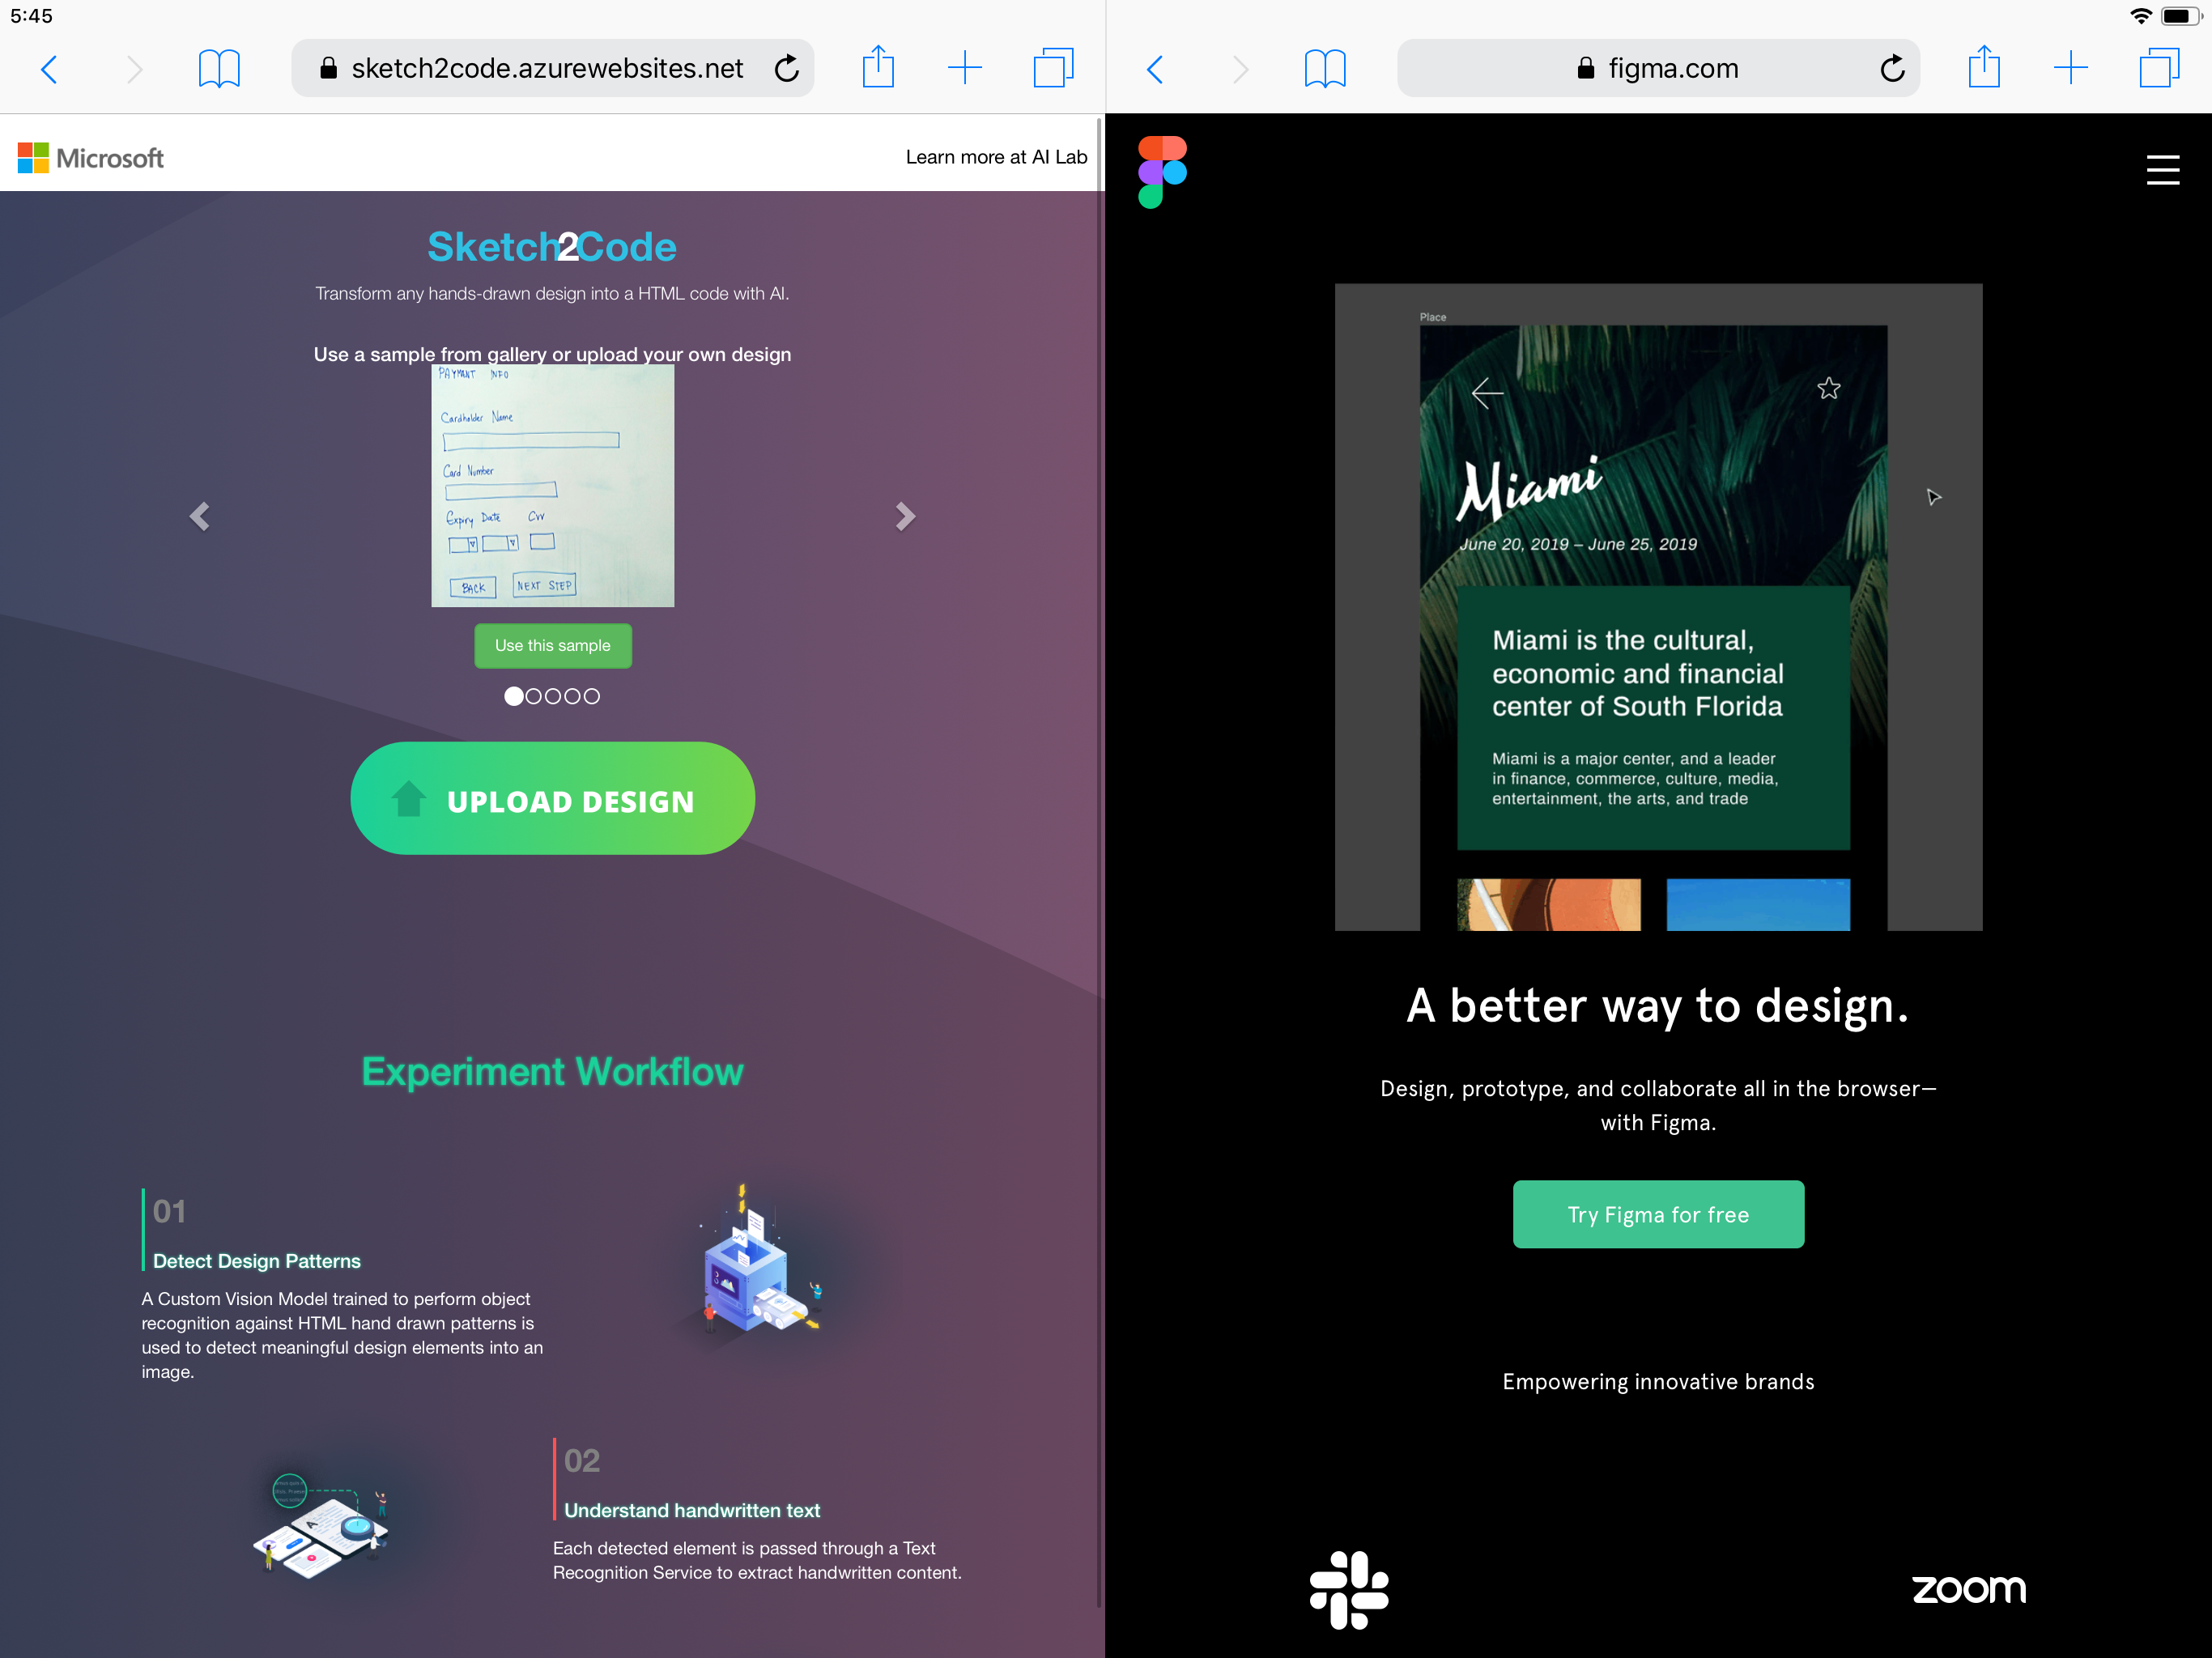The height and width of the screenshot is (1658, 2212).
Task: Click Zoom logo at bottom of Figma
Action: click(x=1965, y=1588)
